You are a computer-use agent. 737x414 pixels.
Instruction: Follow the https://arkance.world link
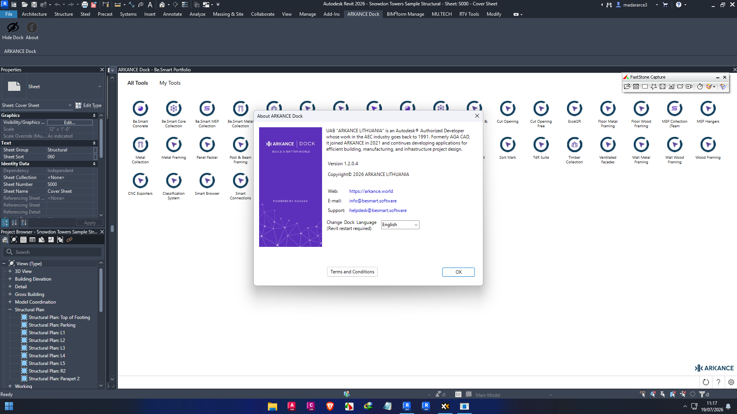(371, 191)
